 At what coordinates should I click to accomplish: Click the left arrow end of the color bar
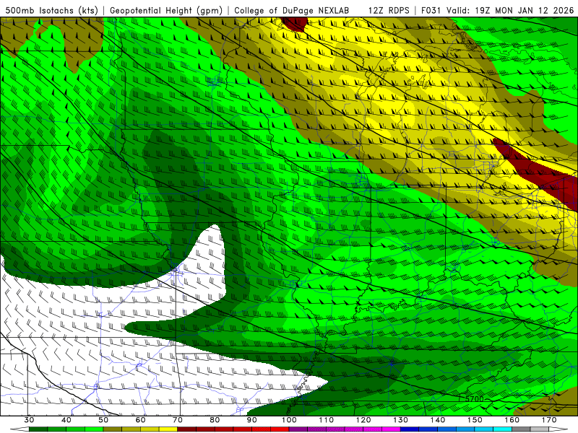[x=20, y=429]
